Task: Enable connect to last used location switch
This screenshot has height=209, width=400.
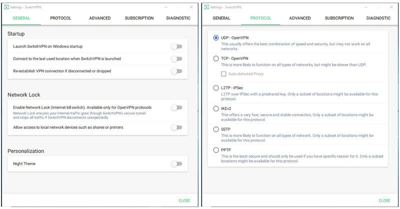Action: coord(177,58)
